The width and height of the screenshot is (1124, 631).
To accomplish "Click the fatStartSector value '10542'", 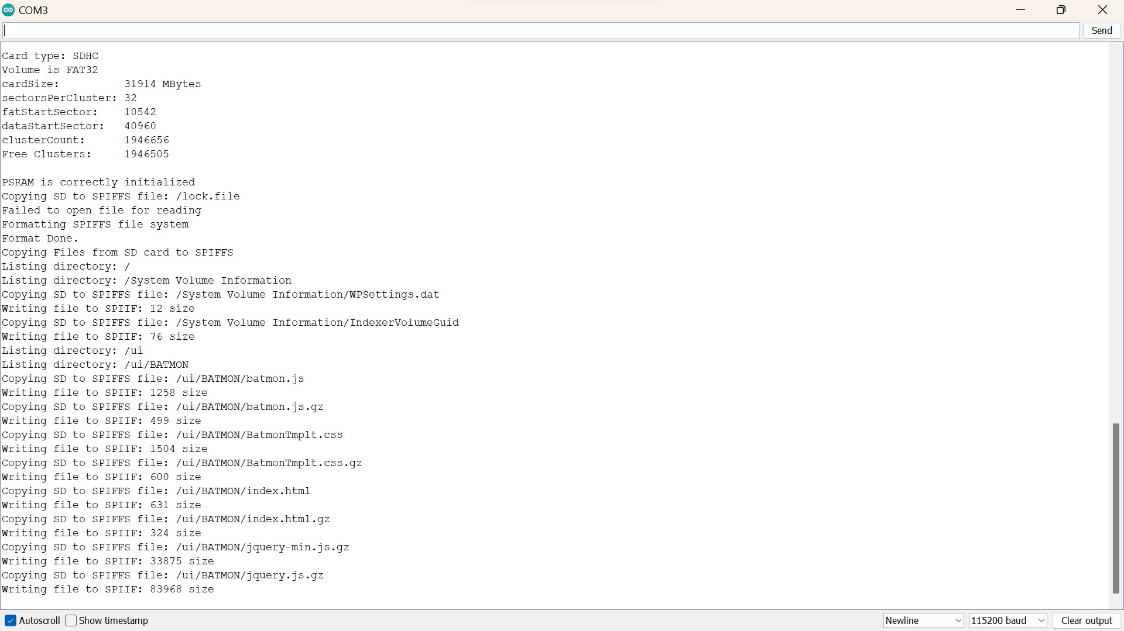I will [140, 112].
